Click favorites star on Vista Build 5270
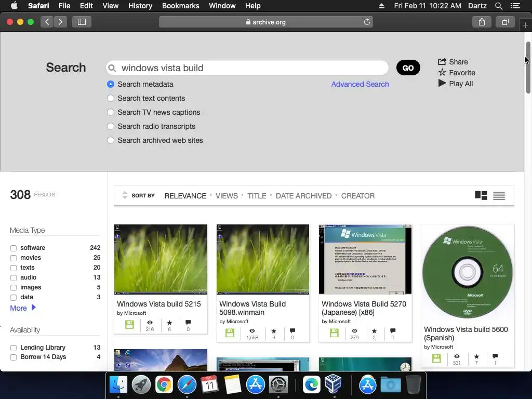The width and height of the screenshot is (532, 399). [374, 330]
